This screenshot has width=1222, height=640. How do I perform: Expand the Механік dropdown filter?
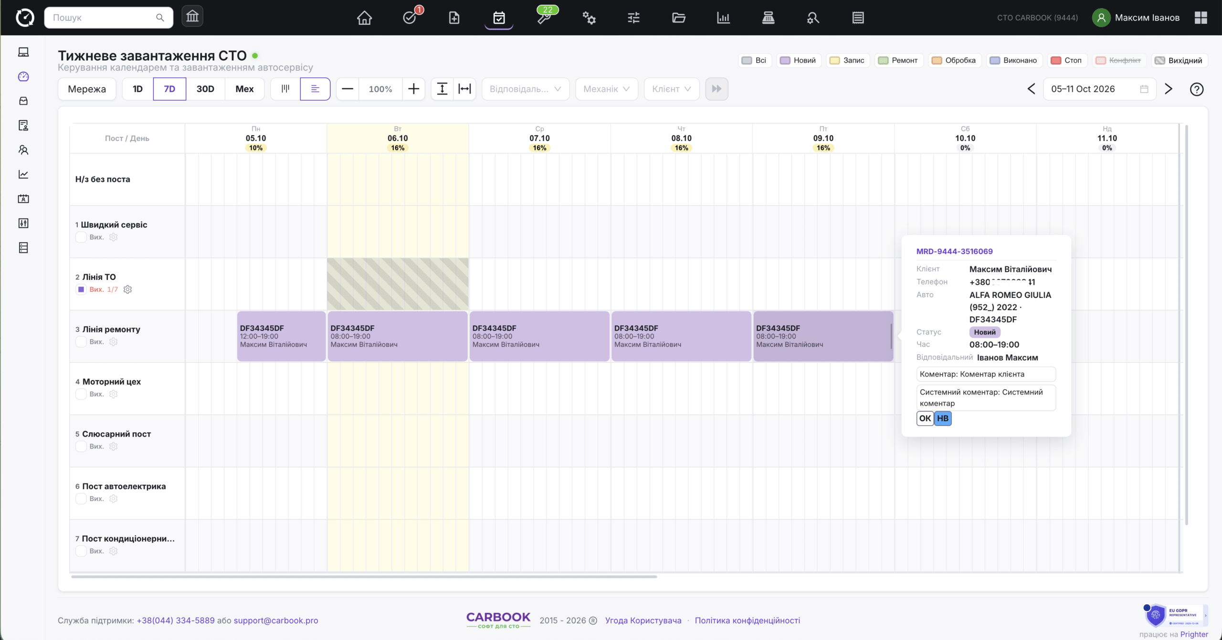coord(606,89)
